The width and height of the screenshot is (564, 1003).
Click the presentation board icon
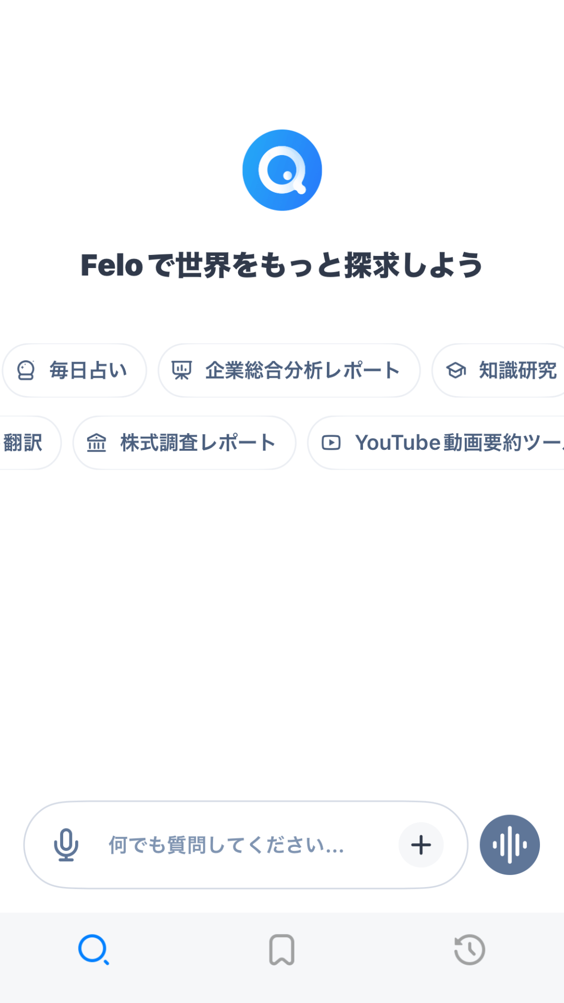182,370
